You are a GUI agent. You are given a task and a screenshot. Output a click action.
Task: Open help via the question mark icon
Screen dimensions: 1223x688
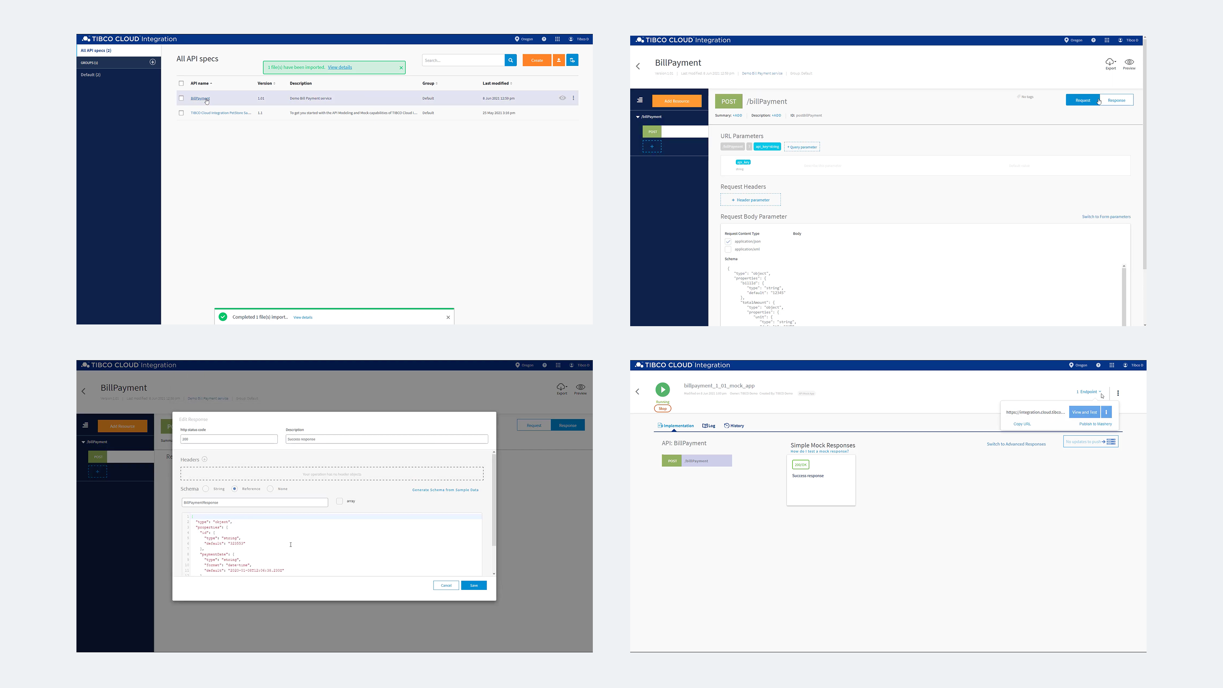(544, 39)
